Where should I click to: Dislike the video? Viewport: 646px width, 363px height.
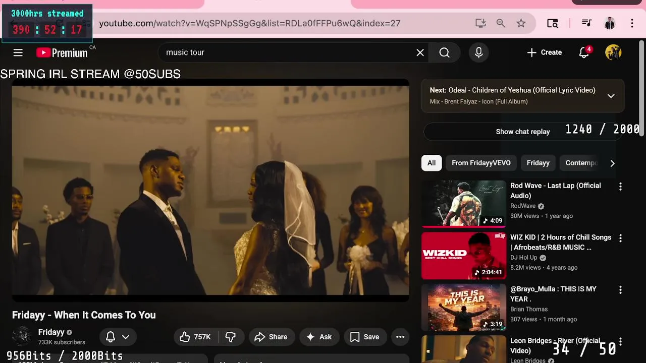231,337
